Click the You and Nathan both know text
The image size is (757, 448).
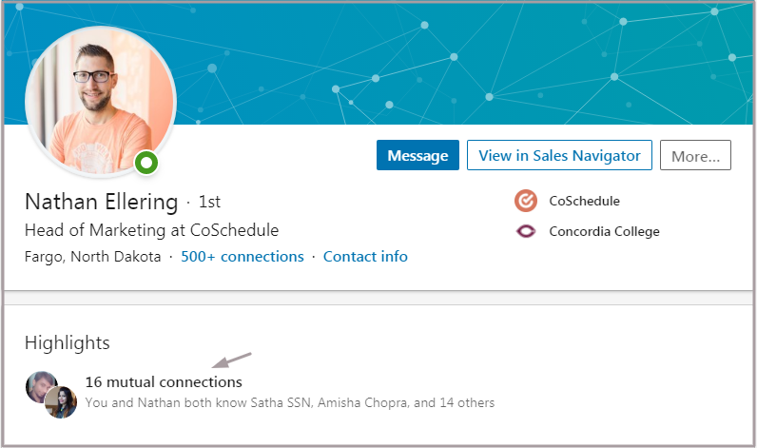pyautogui.click(x=290, y=402)
